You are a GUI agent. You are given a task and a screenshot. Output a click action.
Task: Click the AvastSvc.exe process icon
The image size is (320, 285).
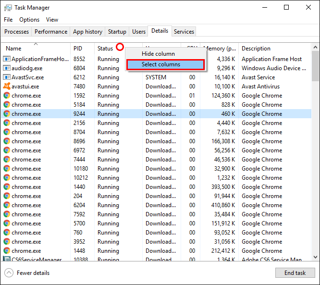7,77
